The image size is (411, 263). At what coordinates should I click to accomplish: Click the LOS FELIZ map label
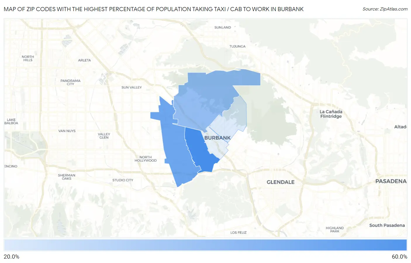[x=239, y=233]
